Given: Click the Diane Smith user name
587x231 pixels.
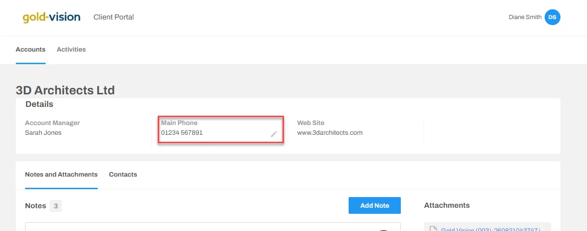Looking at the screenshot, I should (x=525, y=17).
